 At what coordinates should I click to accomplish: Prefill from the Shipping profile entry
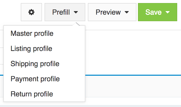35,64
